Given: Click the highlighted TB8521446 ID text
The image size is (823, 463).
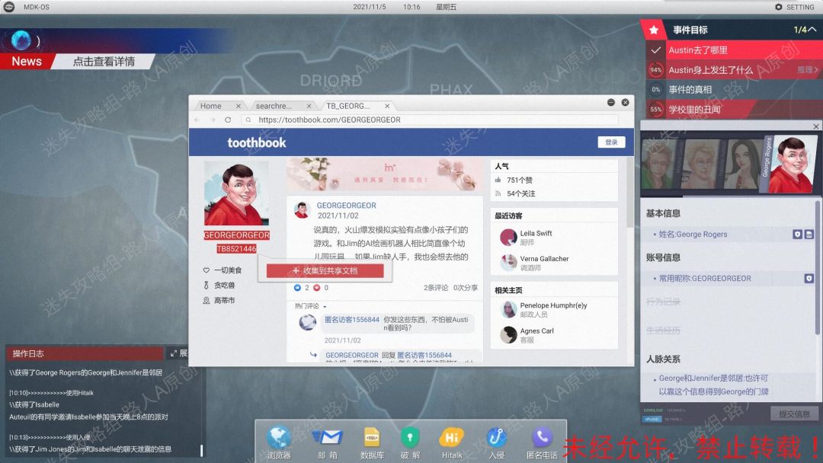Looking at the screenshot, I should [236, 248].
